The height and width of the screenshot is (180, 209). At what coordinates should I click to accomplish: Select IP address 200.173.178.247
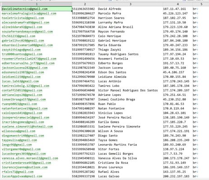click(x=176, y=158)
